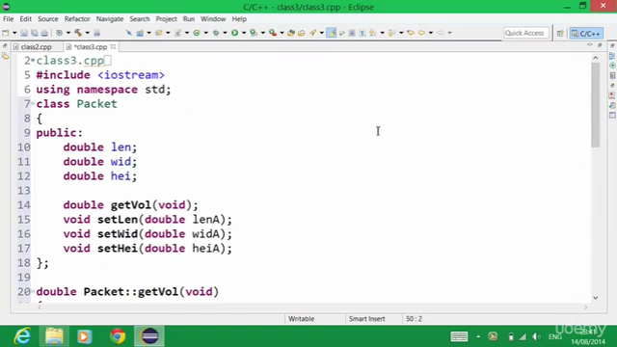
Task: Click the Print toolbar icon
Action: click(44, 33)
